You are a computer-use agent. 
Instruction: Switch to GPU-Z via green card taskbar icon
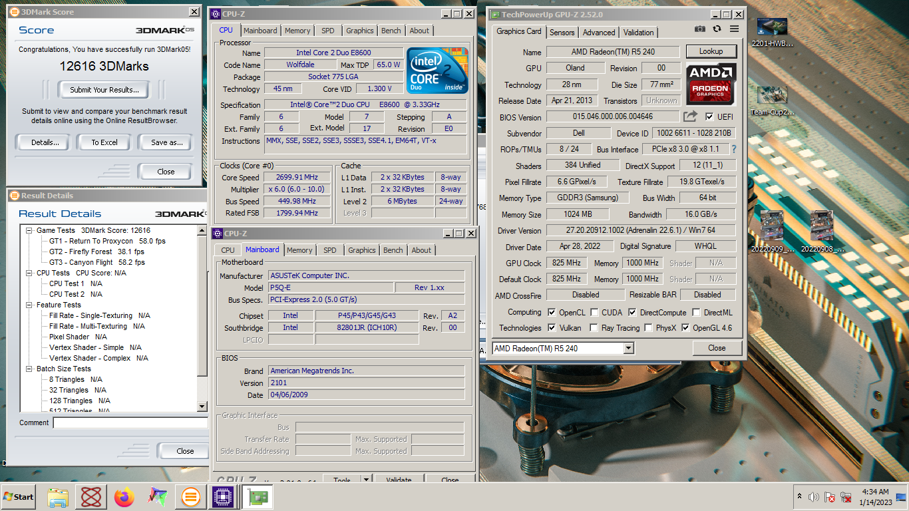pos(256,497)
